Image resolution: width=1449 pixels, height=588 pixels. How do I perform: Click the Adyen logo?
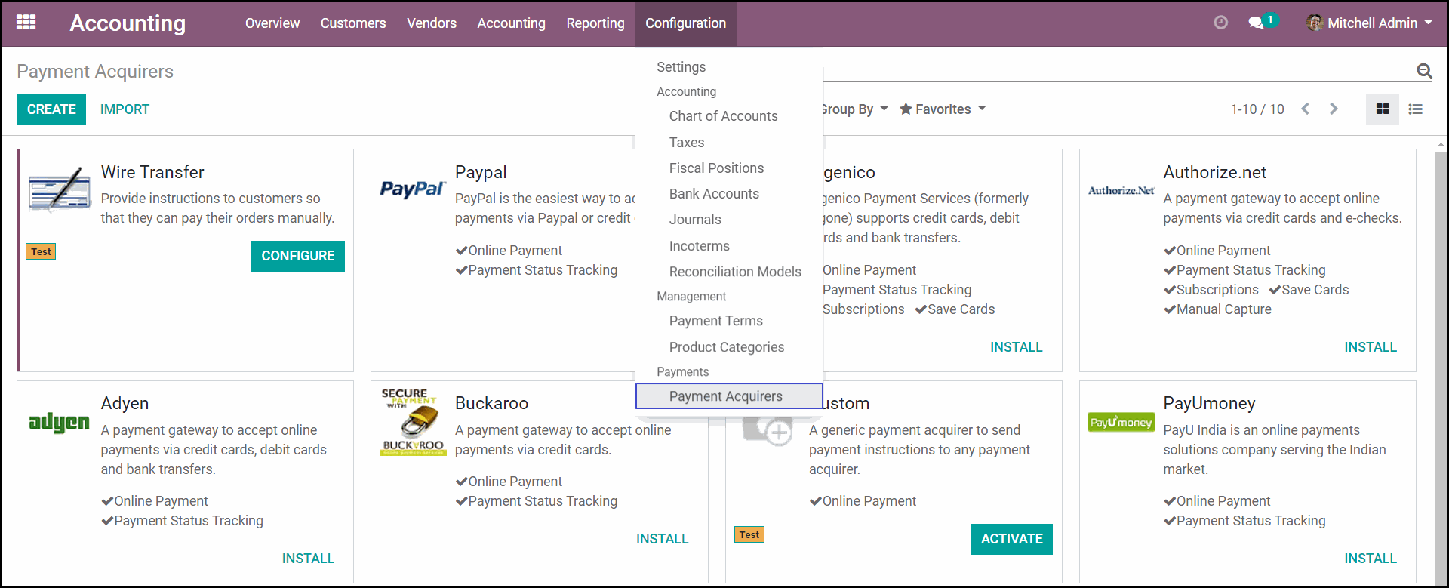pyautogui.click(x=59, y=422)
